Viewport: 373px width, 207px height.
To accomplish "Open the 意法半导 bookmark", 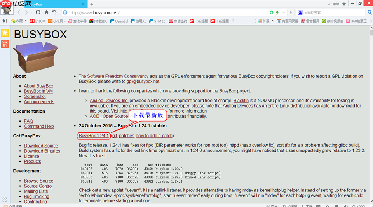I will pyautogui.click(x=77, y=21).
